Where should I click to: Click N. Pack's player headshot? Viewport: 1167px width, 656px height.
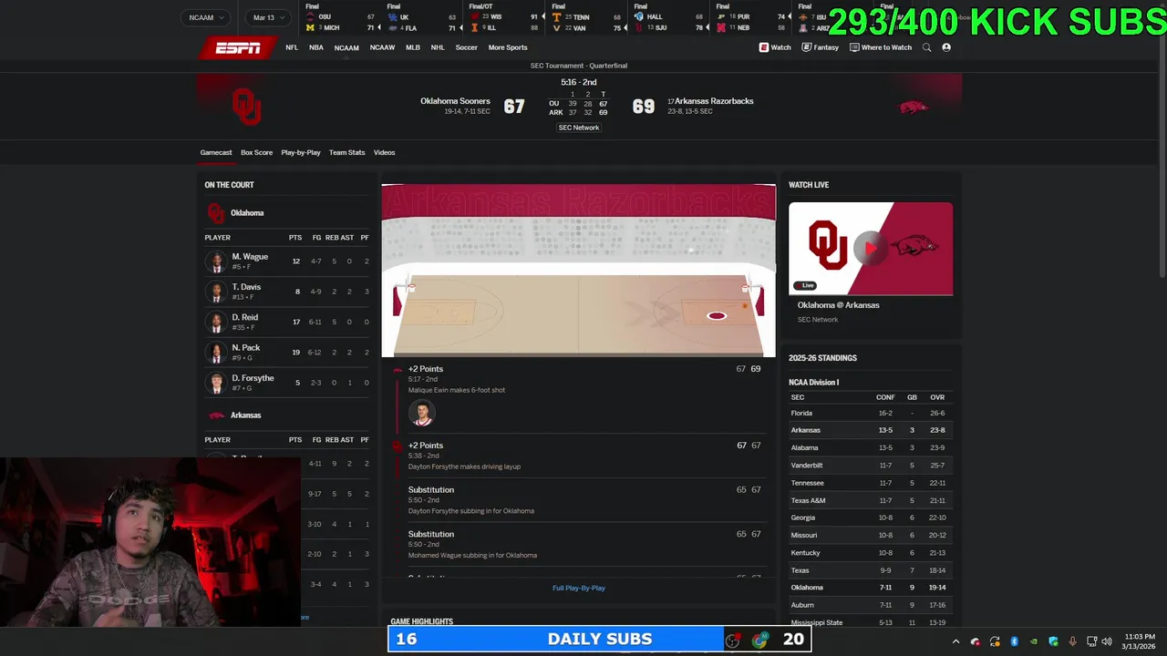[216, 352]
